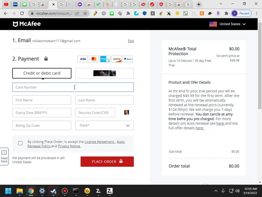Open the Privacy Notice link
Viewport: 262px width, 197px height.
(x=69, y=146)
